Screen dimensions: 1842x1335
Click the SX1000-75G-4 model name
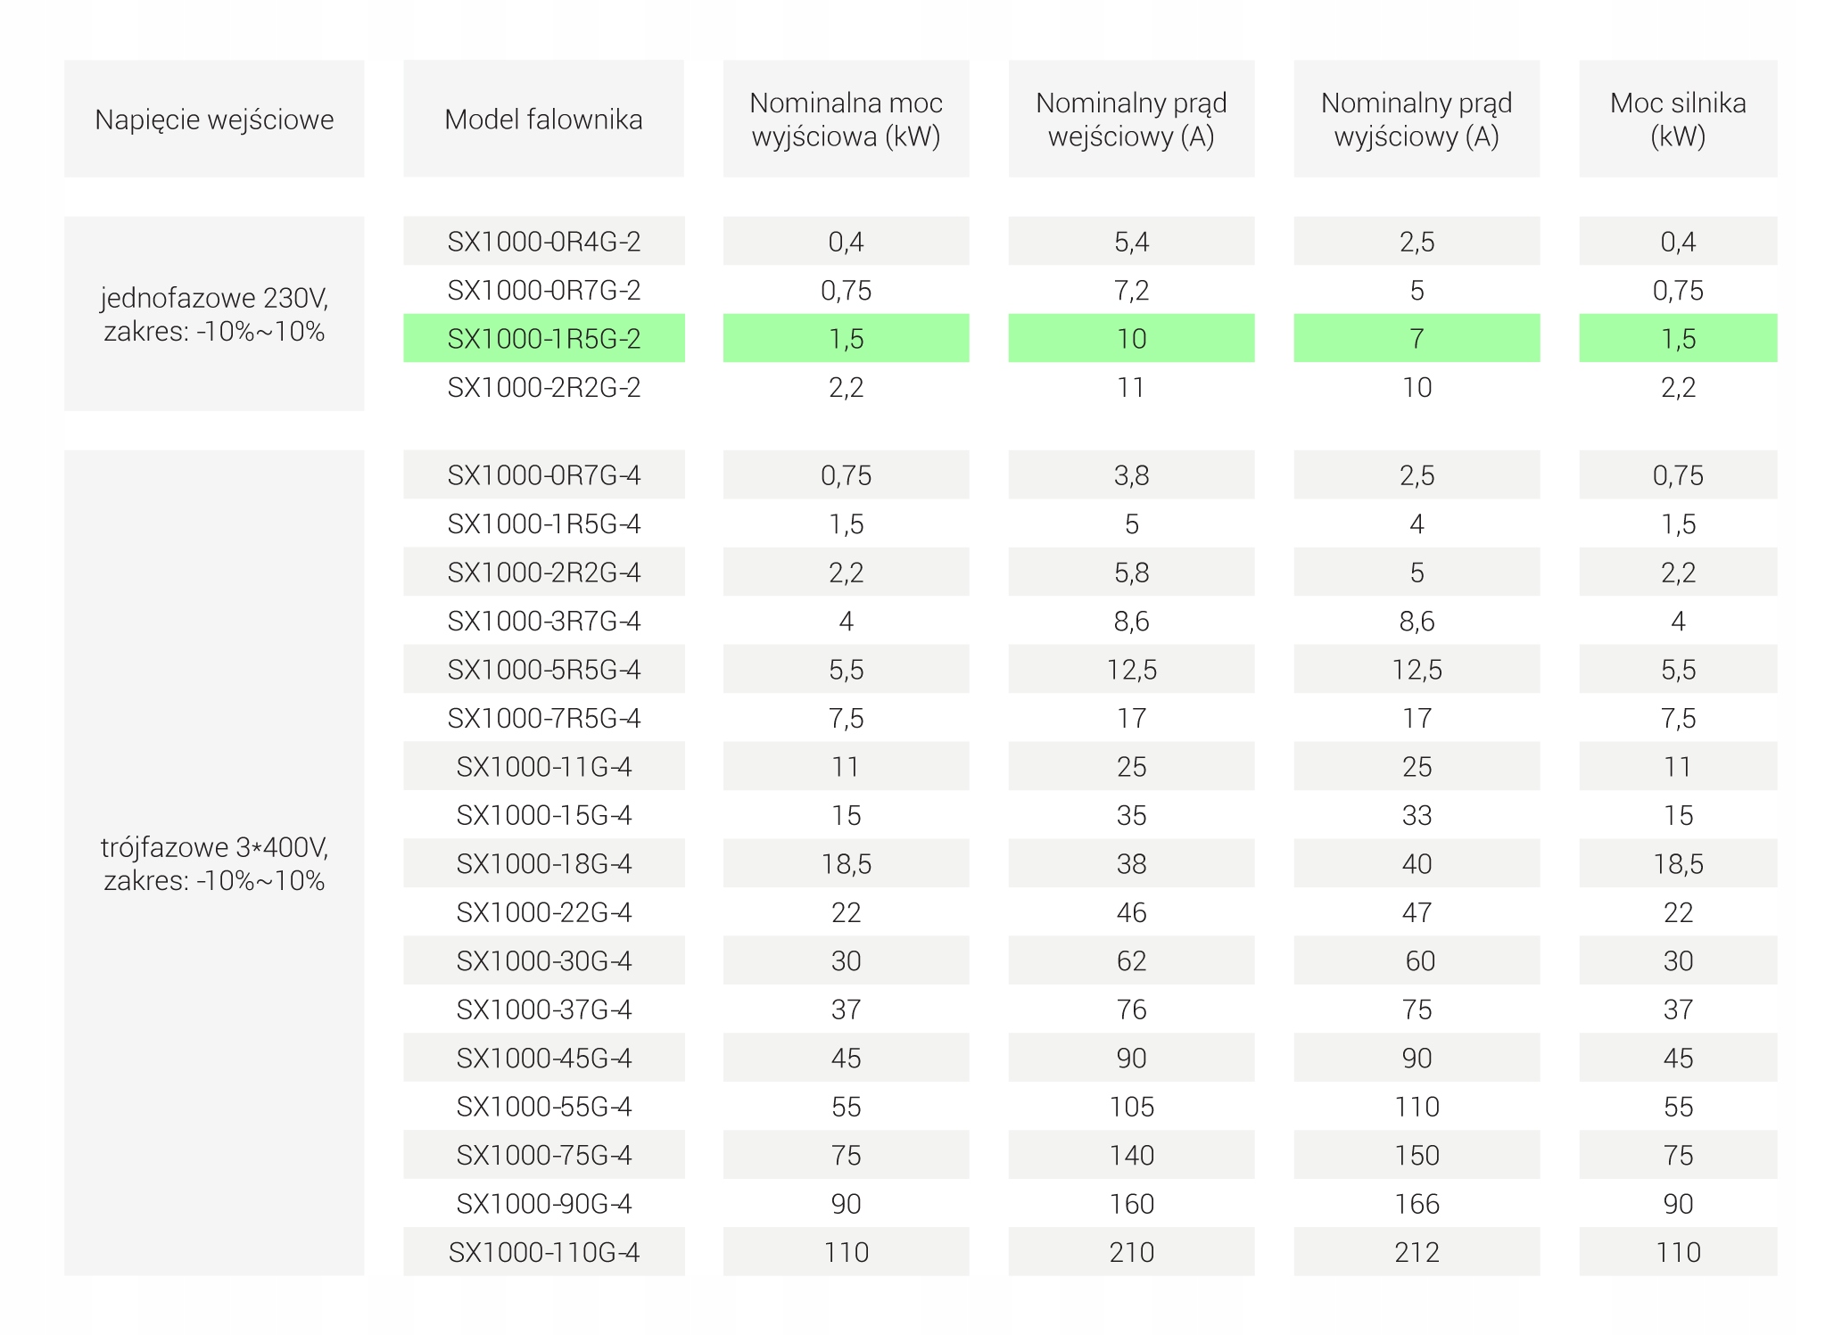543,1155
